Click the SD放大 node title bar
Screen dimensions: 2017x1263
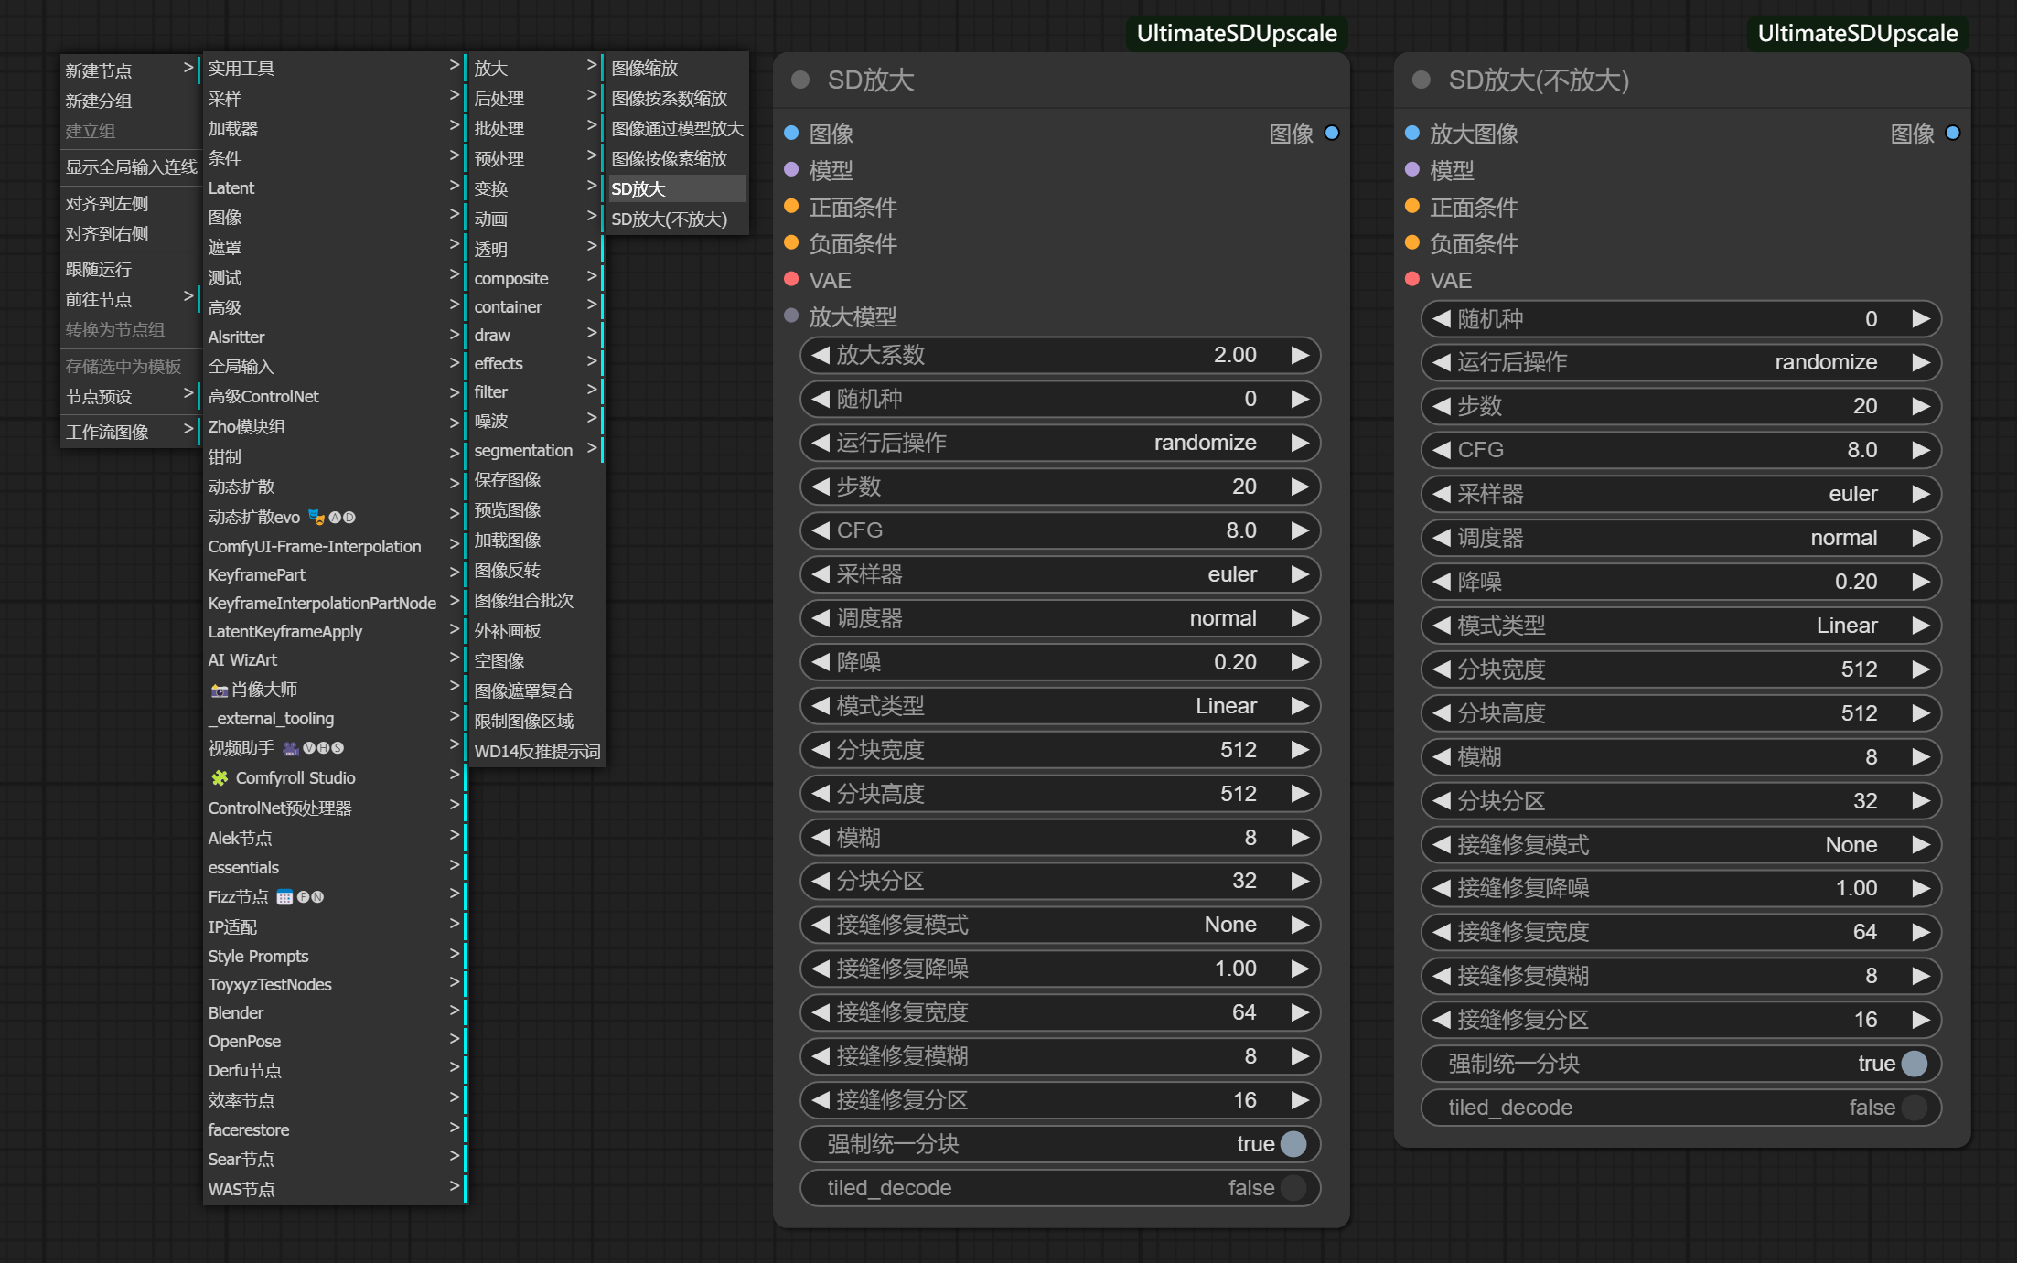click(1061, 80)
